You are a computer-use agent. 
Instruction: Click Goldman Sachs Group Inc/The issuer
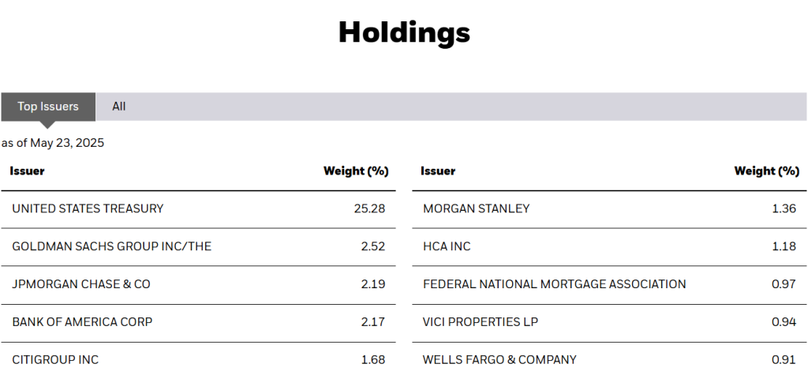click(112, 246)
